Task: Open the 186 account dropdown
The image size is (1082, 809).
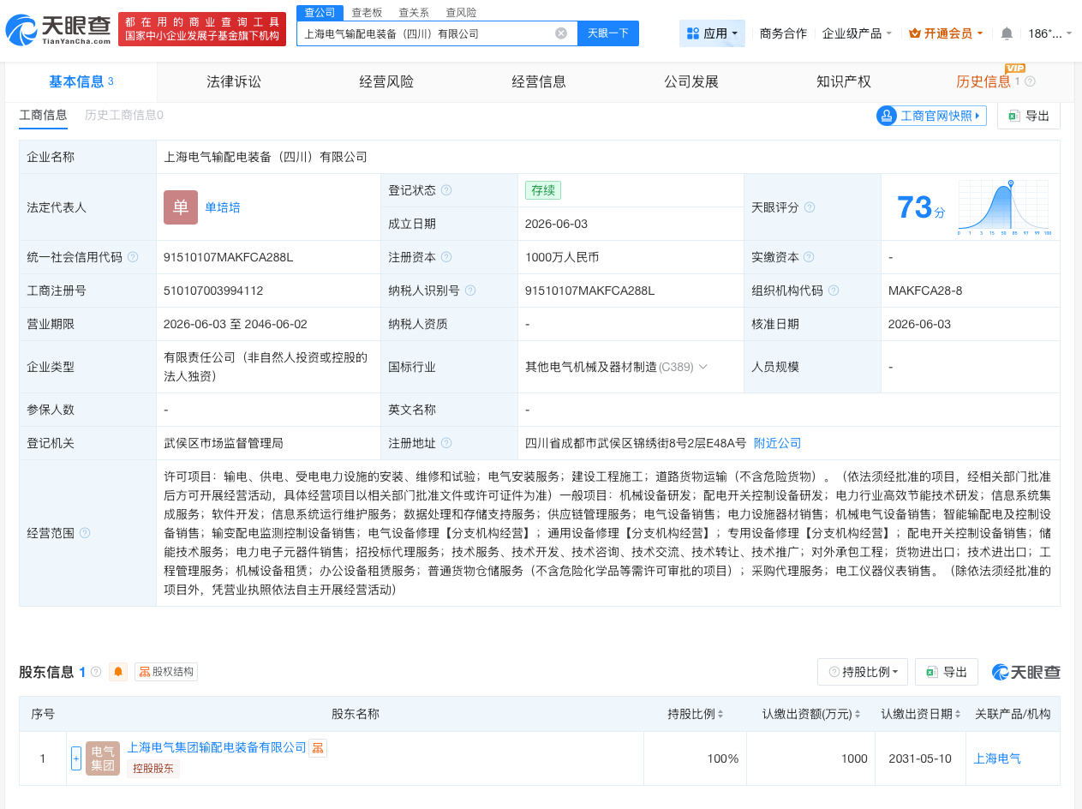Action: [1049, 33]
